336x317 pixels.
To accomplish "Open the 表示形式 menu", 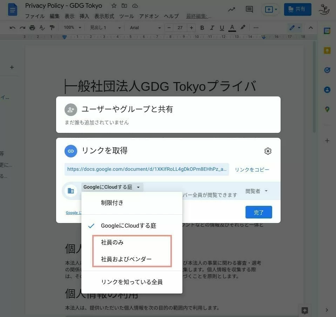I will (104, 16).
